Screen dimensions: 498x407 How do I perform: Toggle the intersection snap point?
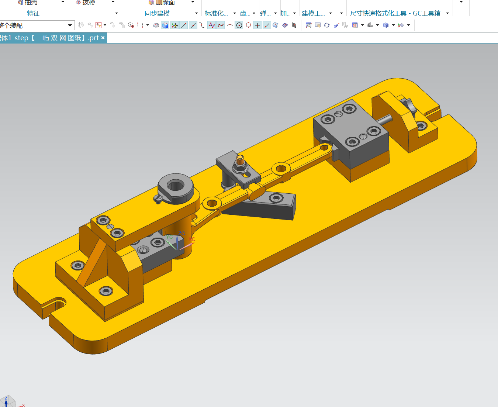230,25
